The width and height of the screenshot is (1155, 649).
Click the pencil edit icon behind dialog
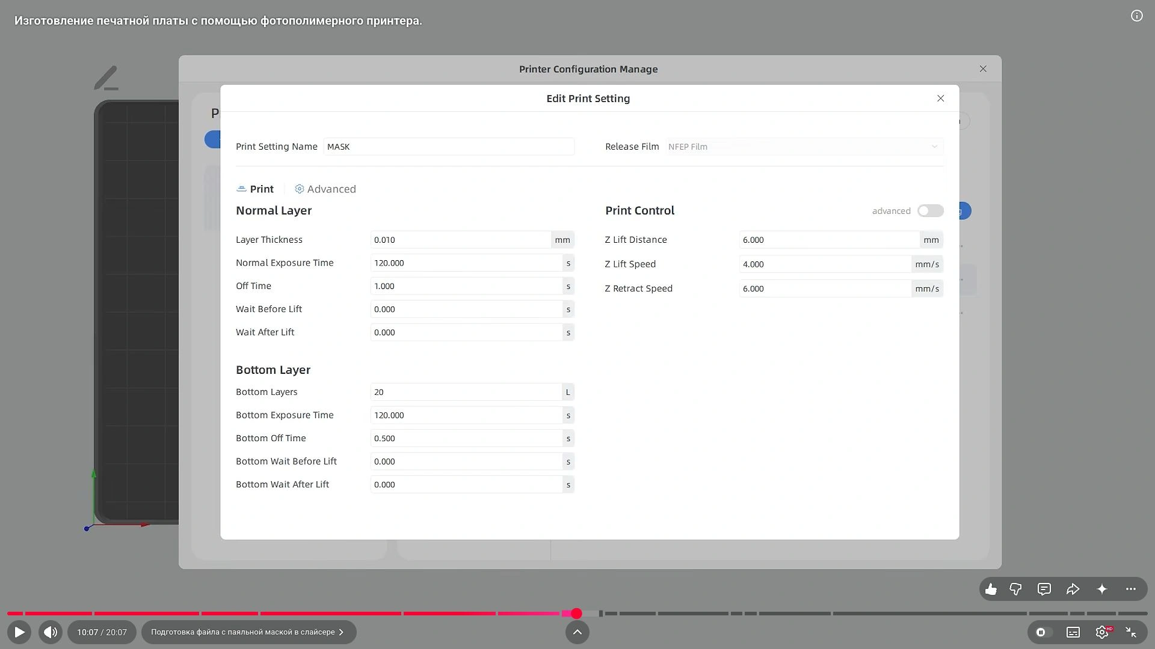click(106, 78)
